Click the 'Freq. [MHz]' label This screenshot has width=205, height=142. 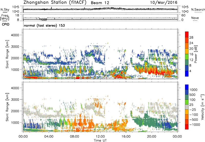point(5,17)
